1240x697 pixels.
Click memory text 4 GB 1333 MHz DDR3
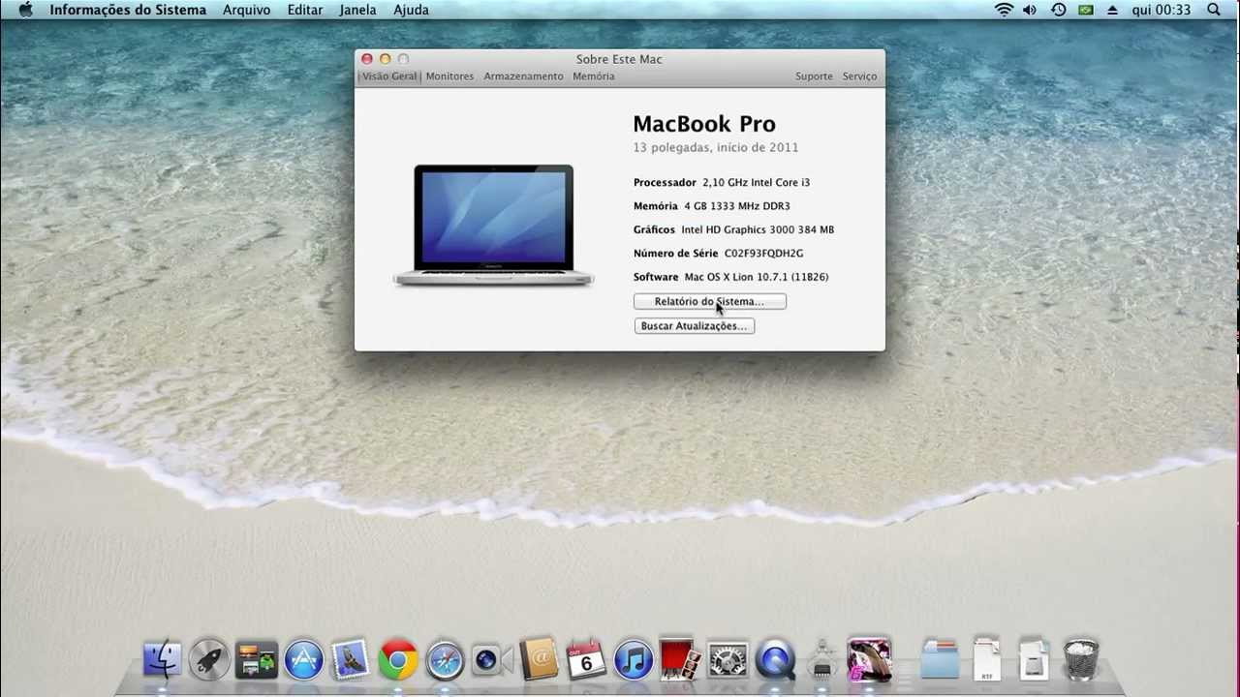pyautogui.click(x=736, y=206)
